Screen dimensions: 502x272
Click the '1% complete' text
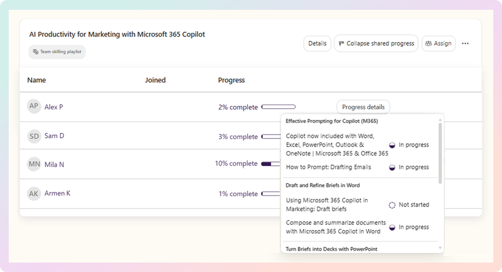click(x=238, y=194)
